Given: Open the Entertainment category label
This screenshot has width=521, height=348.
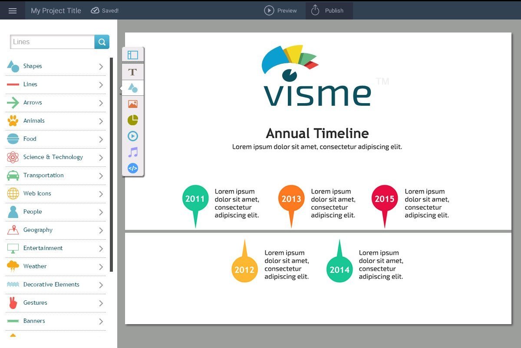Looking at the screenshot, I should 43,248.
